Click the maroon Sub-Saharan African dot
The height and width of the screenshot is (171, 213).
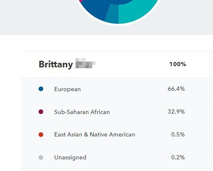(41, 112)
